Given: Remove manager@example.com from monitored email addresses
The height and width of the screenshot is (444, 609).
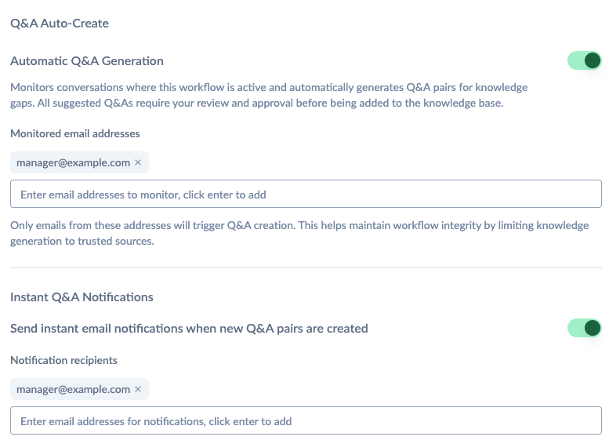Looking at the screenshot, I should 138,162.
